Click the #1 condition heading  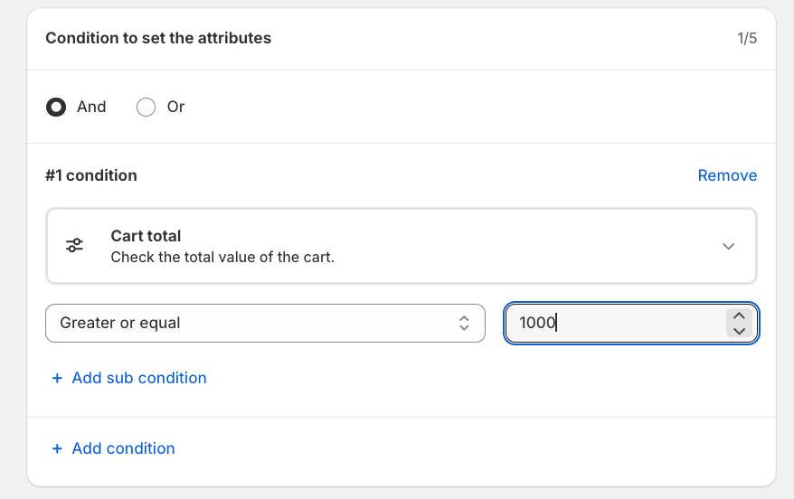(x=91, y=175)
